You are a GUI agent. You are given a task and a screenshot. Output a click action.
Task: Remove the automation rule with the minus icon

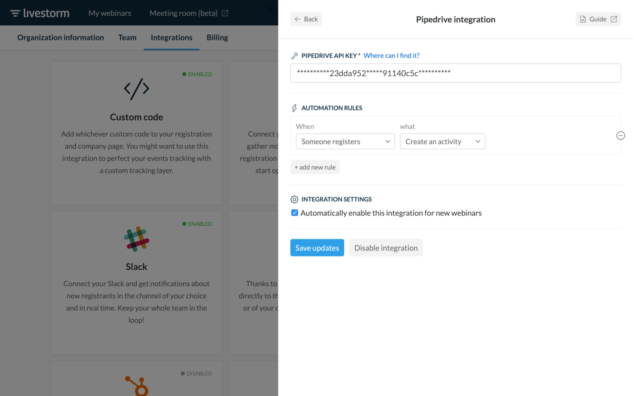(x=620, y=135)
